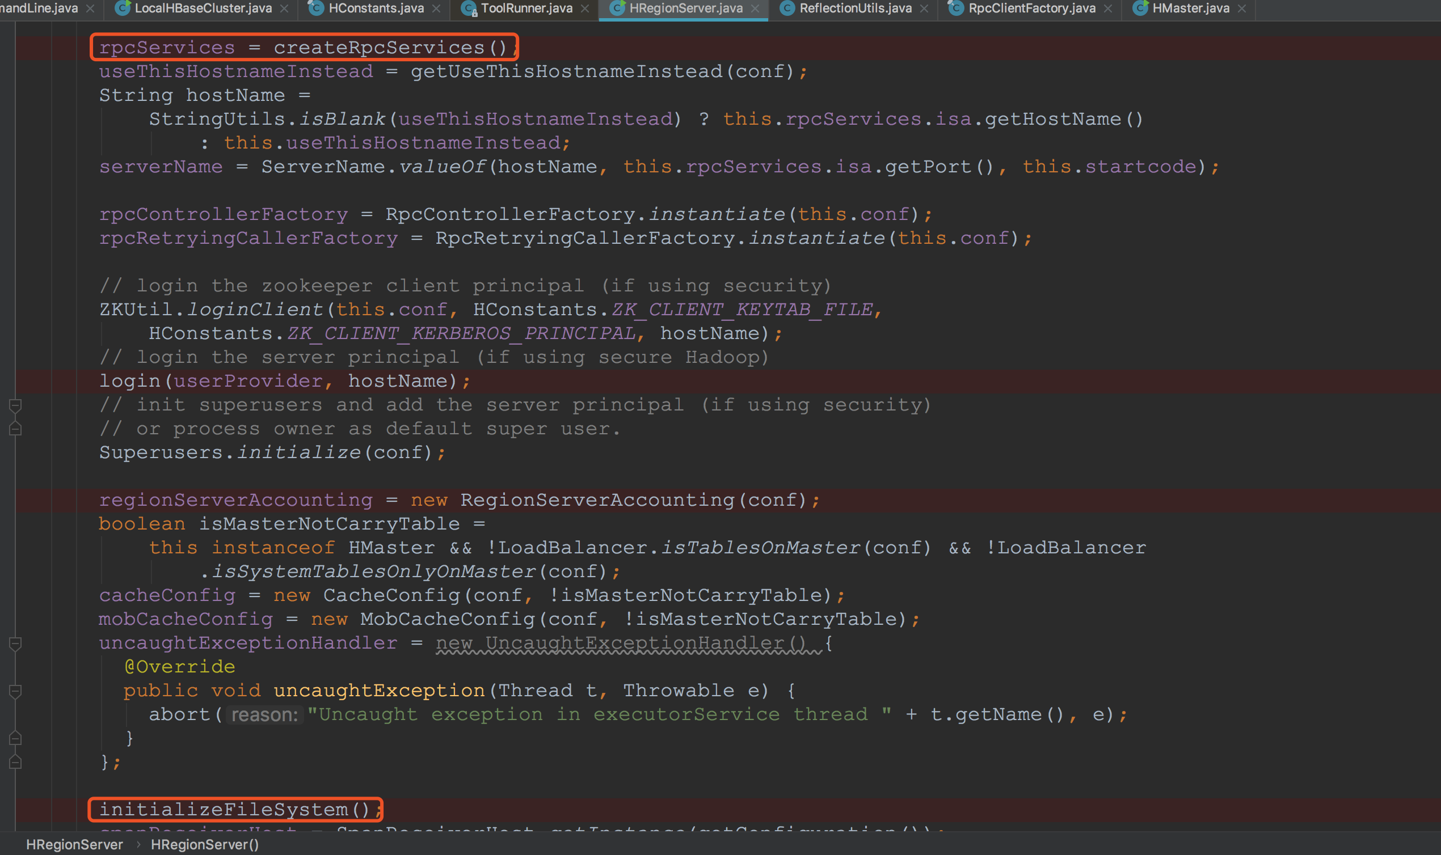Click Superusers.initialize(conf) call
Image resolution: width=1441 pixels, height=855 pixels.
coord(266,452)
